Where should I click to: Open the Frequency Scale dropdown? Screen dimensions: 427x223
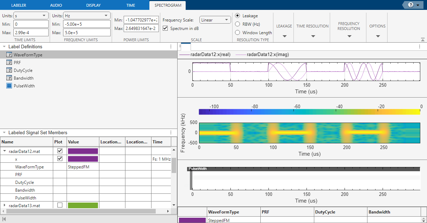[215, 20]
